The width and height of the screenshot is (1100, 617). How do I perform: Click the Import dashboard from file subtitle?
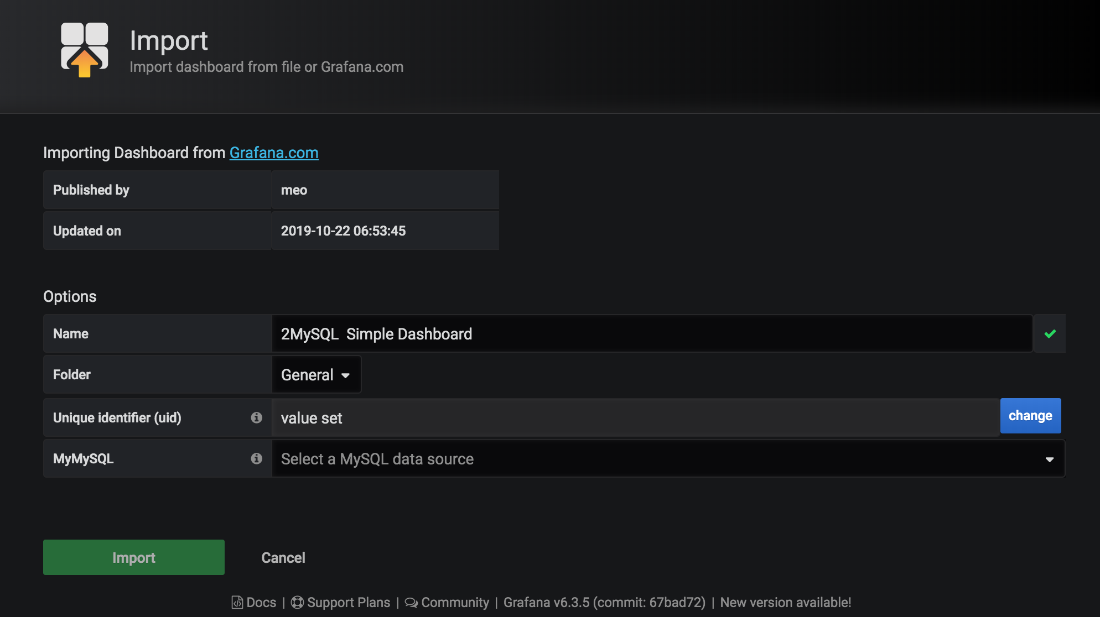tap(267, 67)
